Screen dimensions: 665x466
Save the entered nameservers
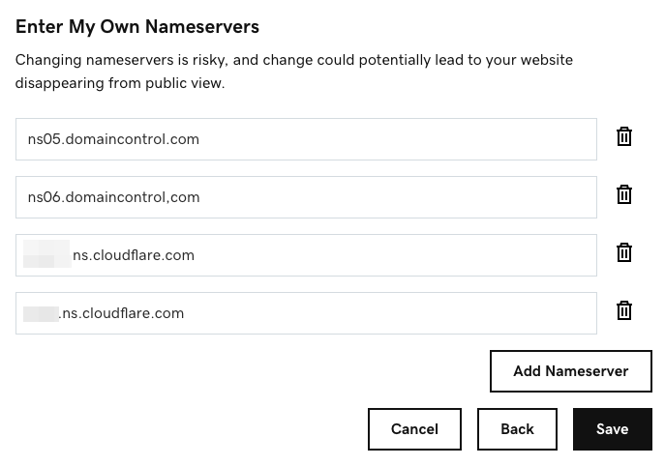point(613,429)
